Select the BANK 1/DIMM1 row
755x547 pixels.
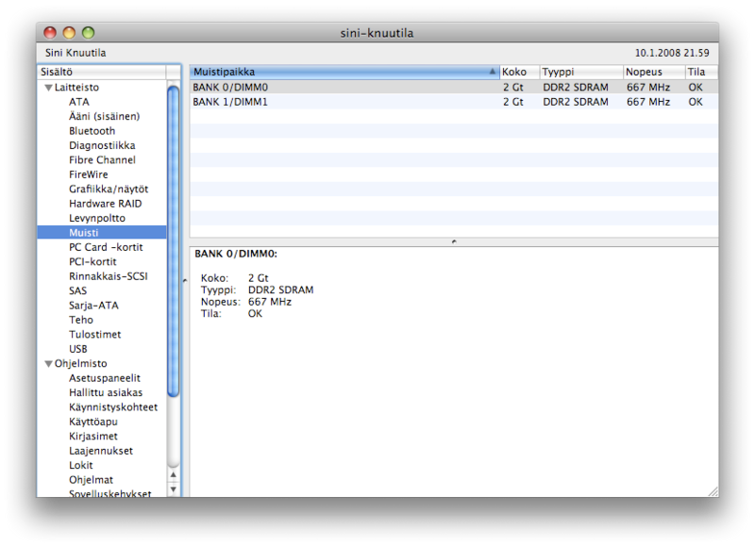(454, 102)
